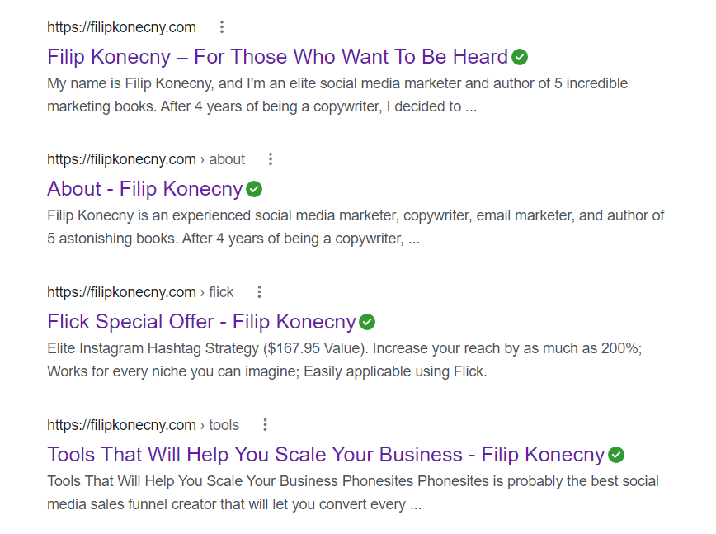
Task: Click the verified badge on the first result title
Action: tap(520, 56)
